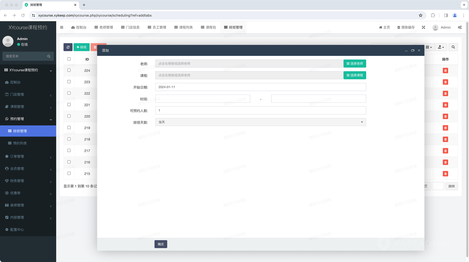Click the 选择老师 button
Viewport: 469px width, 262px height.
(355, 63)
